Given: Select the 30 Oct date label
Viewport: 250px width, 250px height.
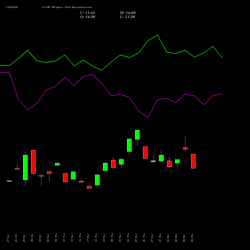Looking at the screenshot, I should coord(32,238).
